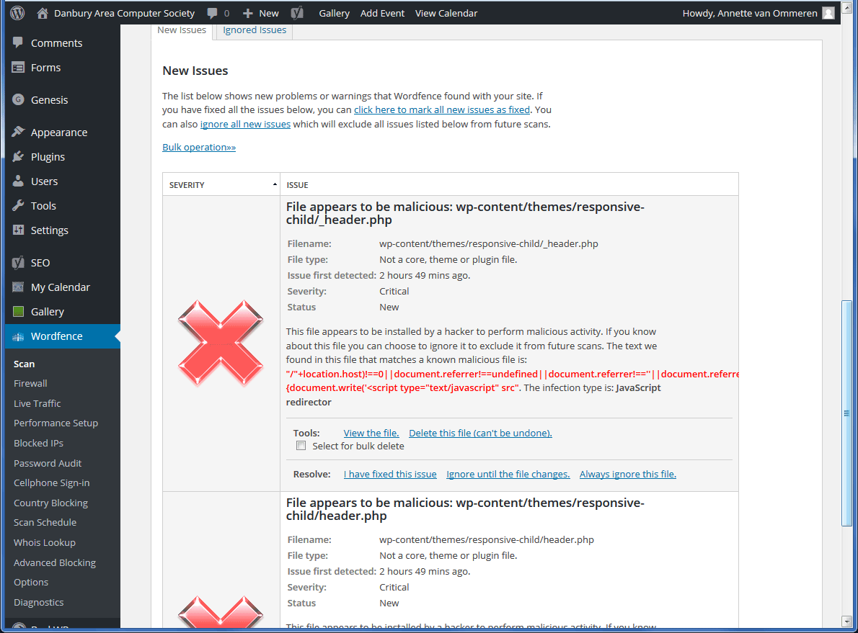Click the SEO sidebar icon
Image resolution: width=858 pixels, height=633 pixels.
coord(18,262)
